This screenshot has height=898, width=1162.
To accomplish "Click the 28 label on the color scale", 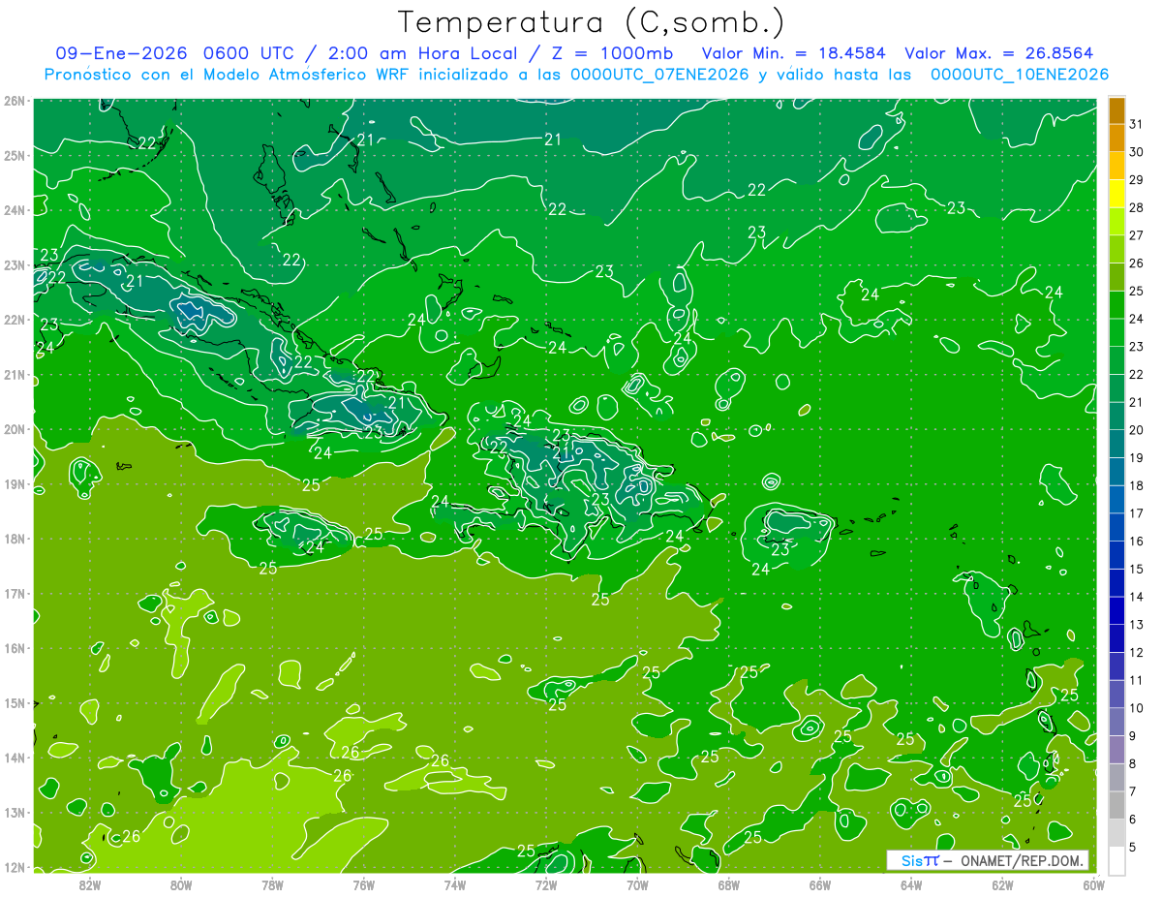I will [x=1136, y=207].
